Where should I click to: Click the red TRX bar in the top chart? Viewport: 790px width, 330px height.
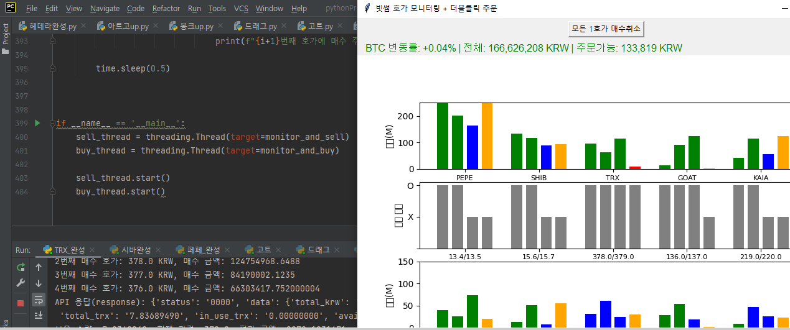(635, 168)
